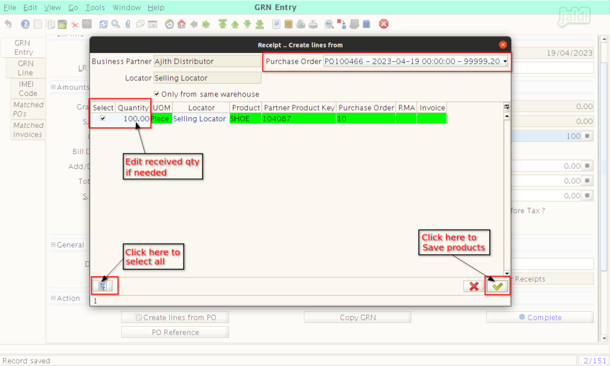Image resolution: width=610 pixels, height=366 pixels.
Task: Click the red End window icon
Action: coord(384,24)
